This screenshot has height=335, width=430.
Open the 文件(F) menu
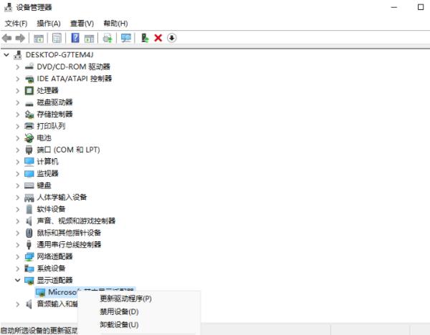[16, 24]
